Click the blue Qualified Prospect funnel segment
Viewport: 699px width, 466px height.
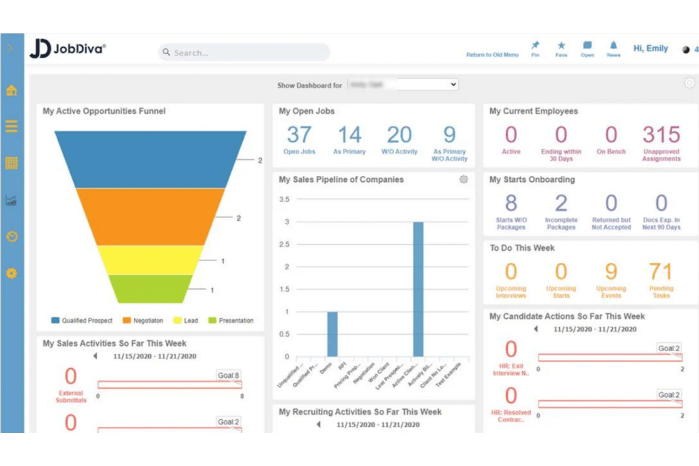tap(150, 160)
